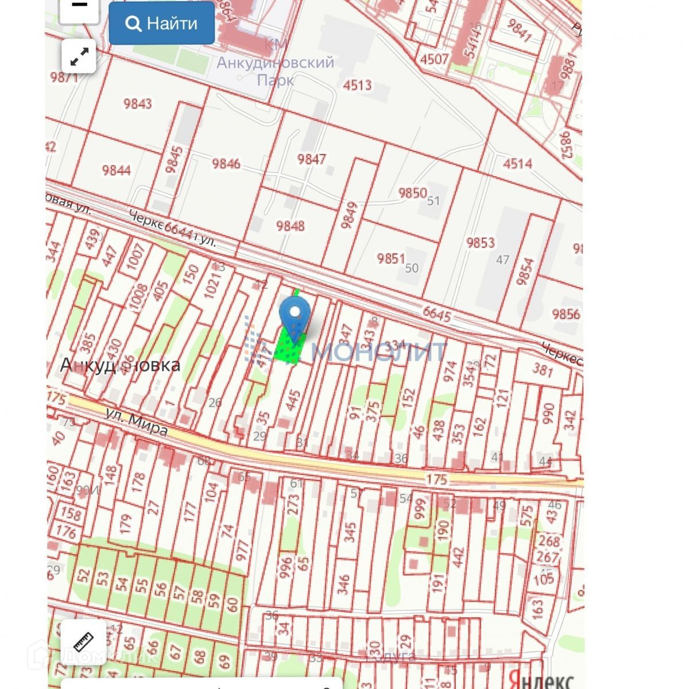
Task: Click garden plot number 52
Action: (84, 576)
